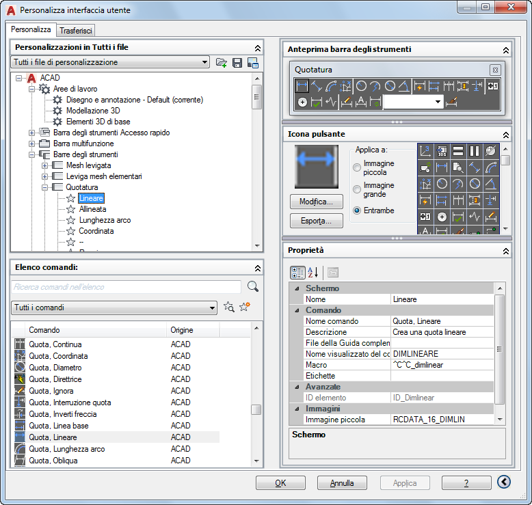Click the Esporta... button
The image size is (532, 505).
tap(317, 221)
